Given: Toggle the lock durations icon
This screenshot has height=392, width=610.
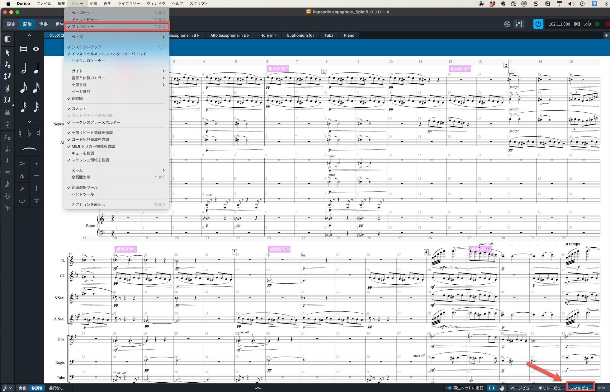Looking at the screenshot, I should (x=7, y=112).
